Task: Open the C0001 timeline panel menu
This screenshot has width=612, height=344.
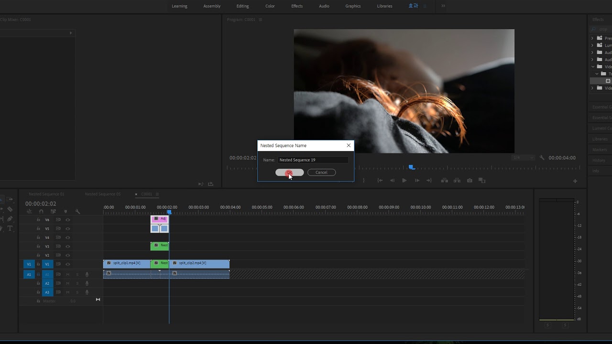Action: 157,194
